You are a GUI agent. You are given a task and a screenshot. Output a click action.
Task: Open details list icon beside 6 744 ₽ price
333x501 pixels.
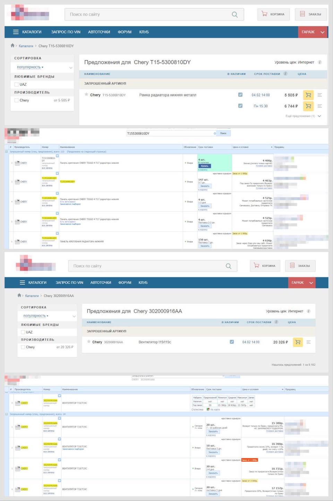[x=319, y=106]
